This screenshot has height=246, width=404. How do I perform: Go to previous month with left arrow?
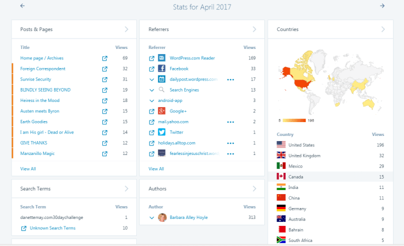click(x=23, y=6)
